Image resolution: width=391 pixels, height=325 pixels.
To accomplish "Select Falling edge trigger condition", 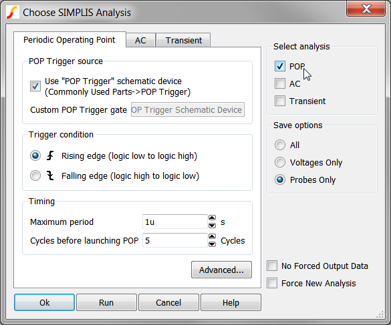I will click(35, 176).
